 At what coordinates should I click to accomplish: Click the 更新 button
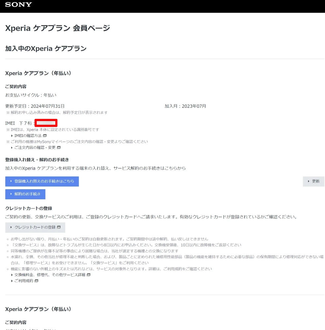(x=313, y=181)
